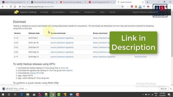Click Show all downloads button
Viewport: 173px width, 97px height.
[164, 89]
